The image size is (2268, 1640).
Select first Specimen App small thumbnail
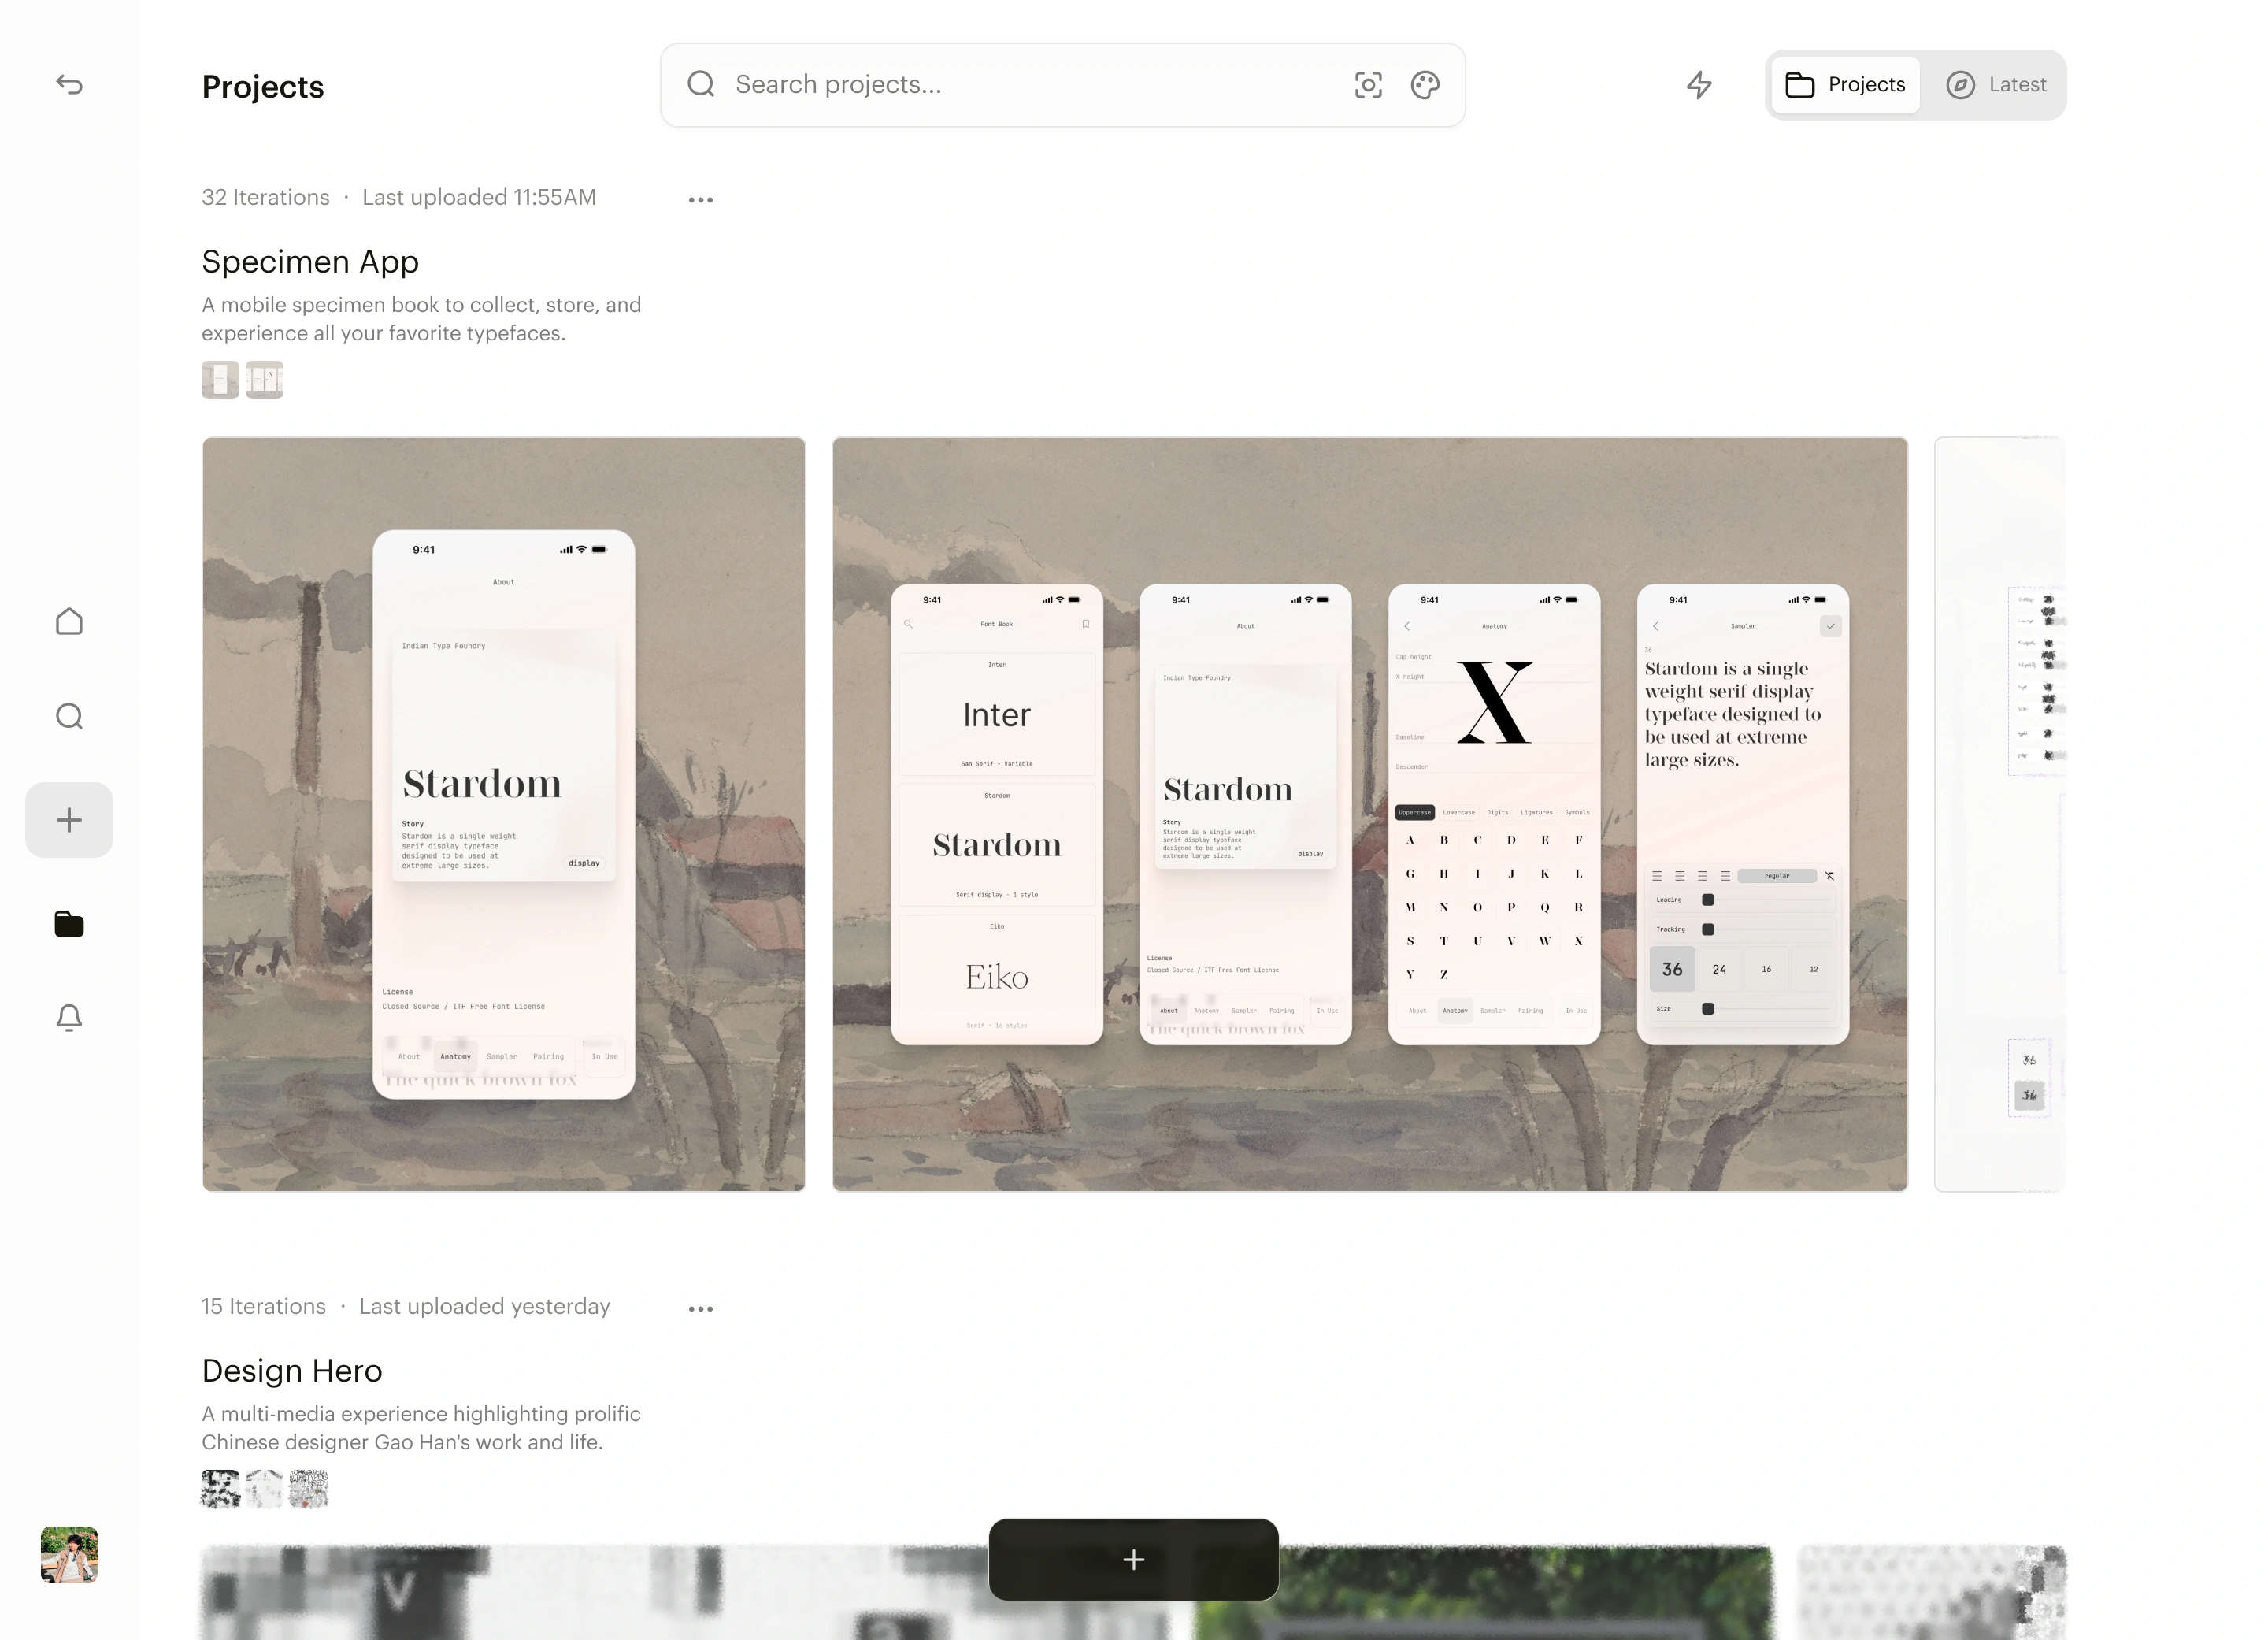pyautogui.click(x=220, y=380)
